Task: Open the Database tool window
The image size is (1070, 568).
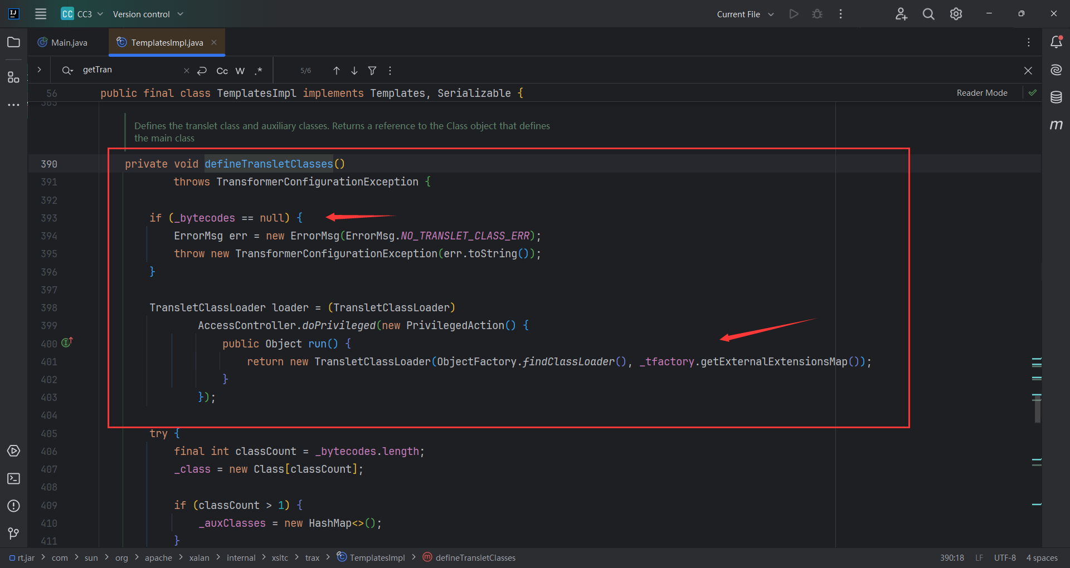Action: 1056,97
